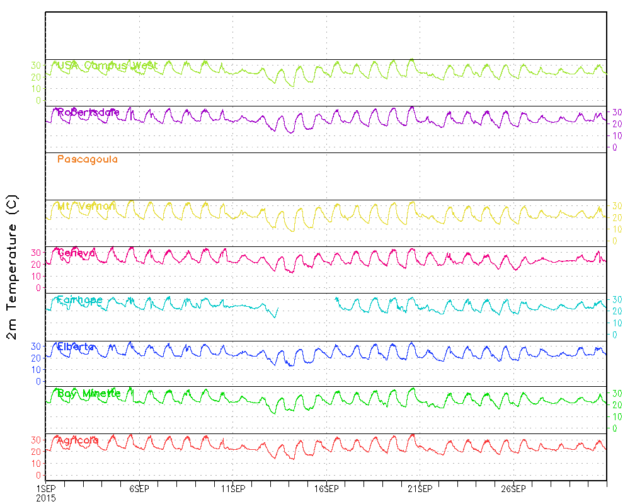Click the USA Campus West station label
The image size is (630, 504).
(x=107, y=66)
